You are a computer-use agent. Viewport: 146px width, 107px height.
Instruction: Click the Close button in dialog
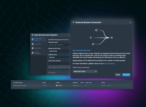118,75
